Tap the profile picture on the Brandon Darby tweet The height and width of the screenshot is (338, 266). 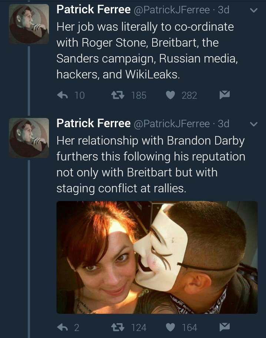[x=29, y=138]
